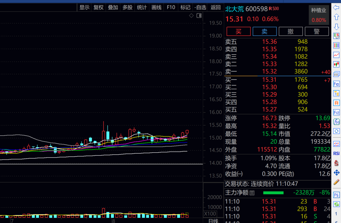The width and height of the screenshot is (341, 223).
Task: Select the 买四 price 15.28
Action: click(x=269, y=102)
